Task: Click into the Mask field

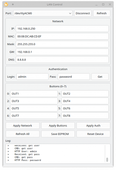Action: coord(62,44)
